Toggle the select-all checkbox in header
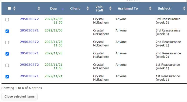This screenshot has width=187, height=102. [9, 8]
